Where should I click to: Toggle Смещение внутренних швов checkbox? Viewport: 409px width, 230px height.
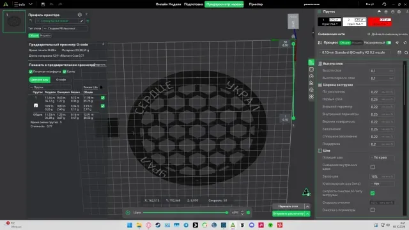(x=373, y=167)
